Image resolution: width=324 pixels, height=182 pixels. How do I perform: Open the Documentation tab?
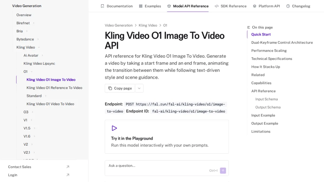[x=117, y=6]
